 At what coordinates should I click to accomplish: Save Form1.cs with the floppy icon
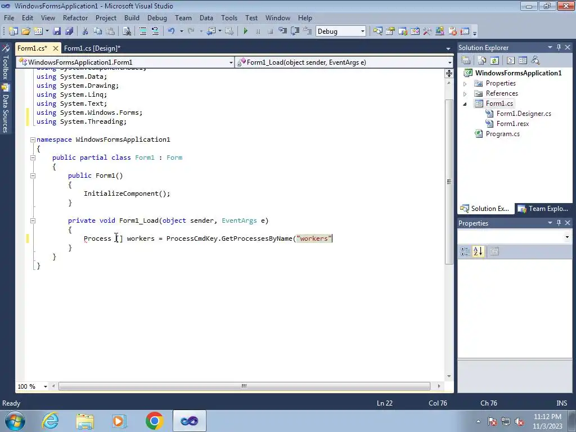(x=57, y=31)
